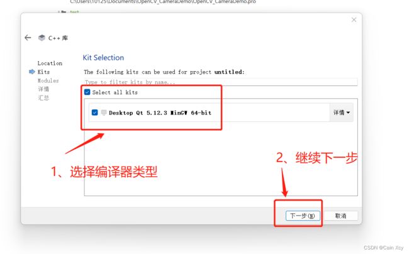Close the wizard dialog with the X
Viewport: 409px width, 254px height.
click(x=354, y=19)
